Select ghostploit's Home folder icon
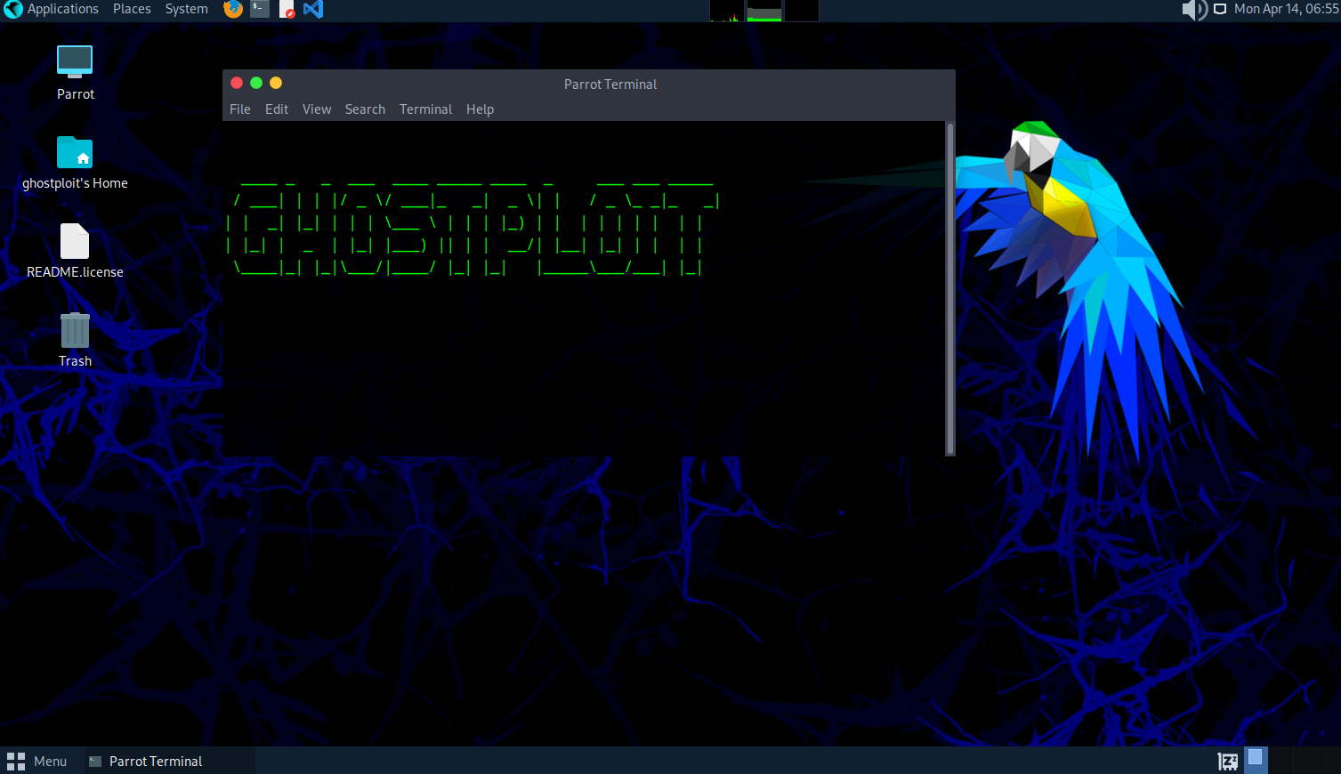The height and width of the screenshot is (774, 1341). [75, 162]
